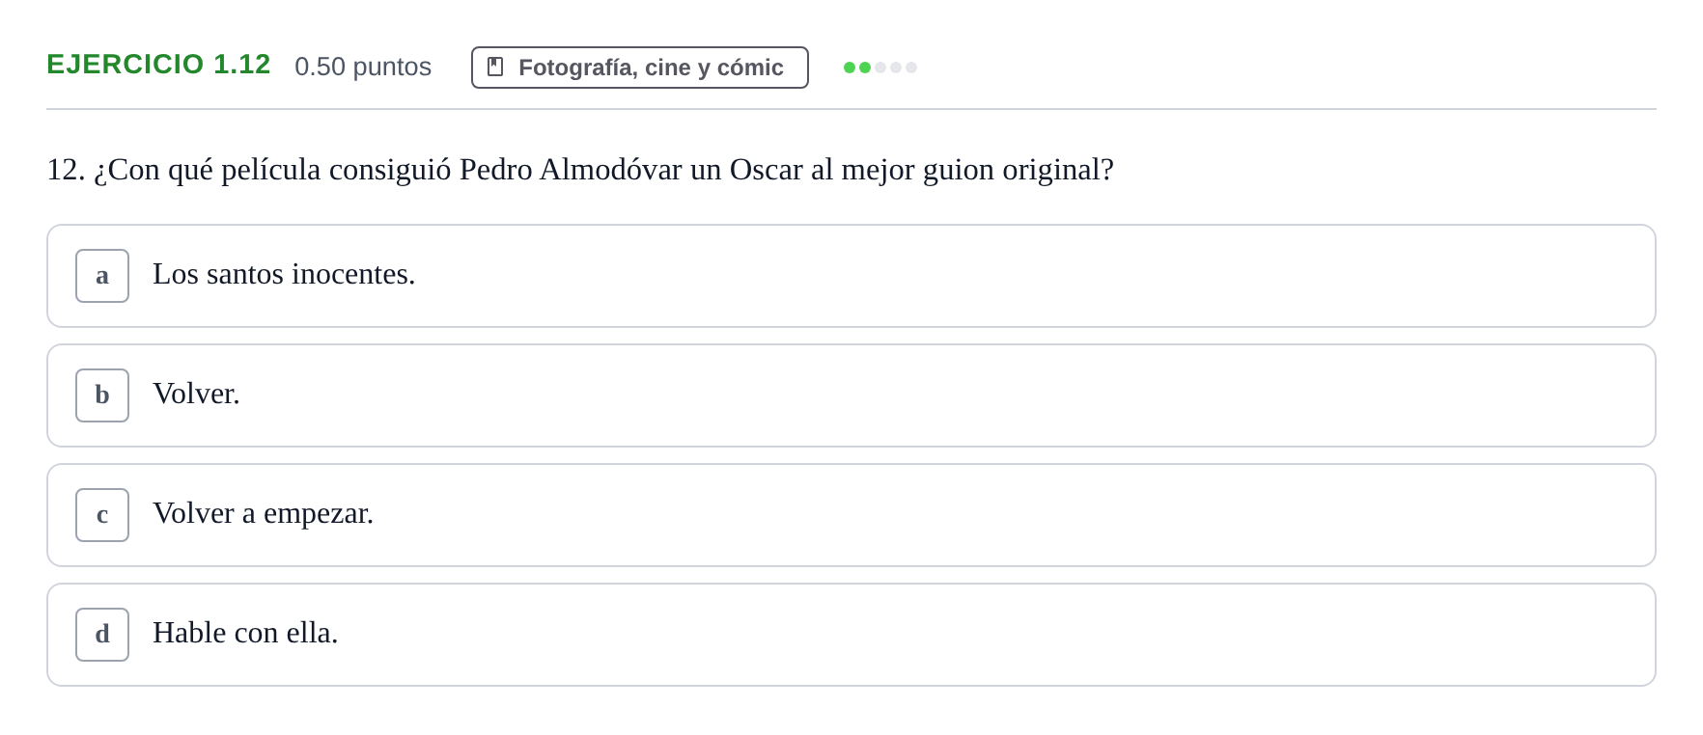Image resolution: width=1703 pixels, height=735 pixels.
Task: Click the fourth gray difficulty dot
Action: (896, 68)
